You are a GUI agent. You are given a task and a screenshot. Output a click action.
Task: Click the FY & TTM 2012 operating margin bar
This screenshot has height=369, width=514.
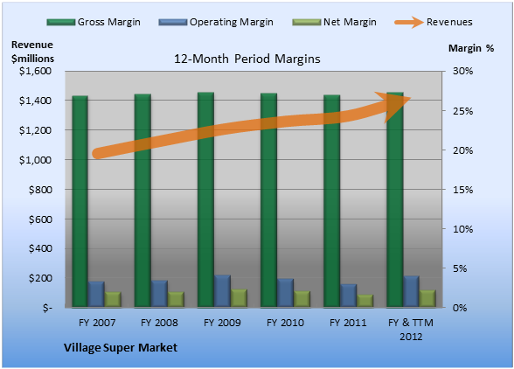[412, 291]
